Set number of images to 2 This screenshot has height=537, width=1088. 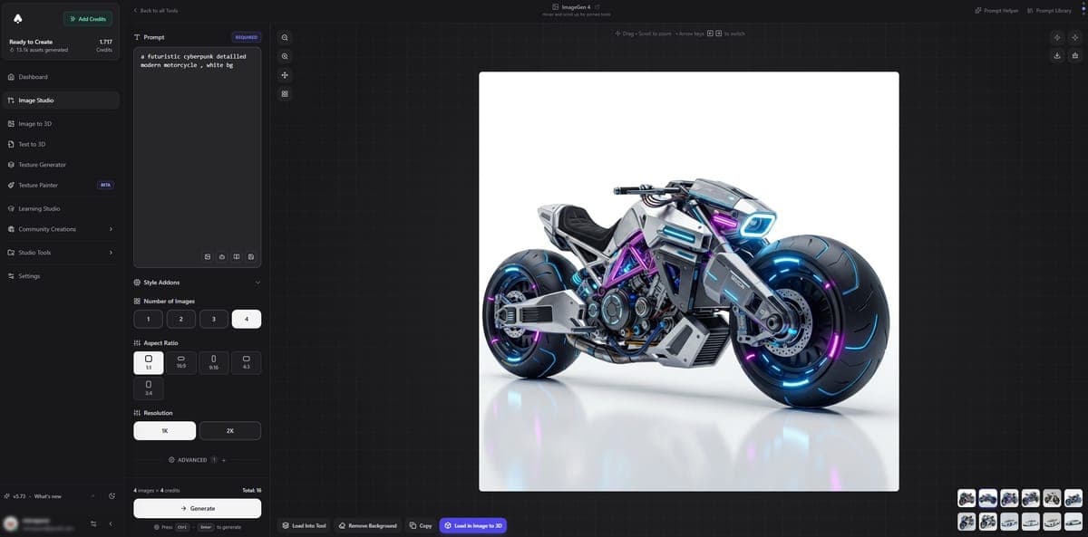click(x=180, y=319)
